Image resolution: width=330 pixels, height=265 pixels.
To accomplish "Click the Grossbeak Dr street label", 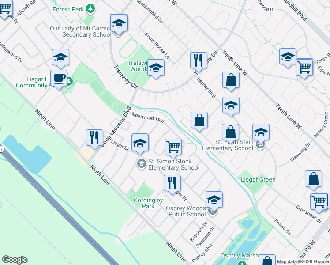I will coord(308,214).
